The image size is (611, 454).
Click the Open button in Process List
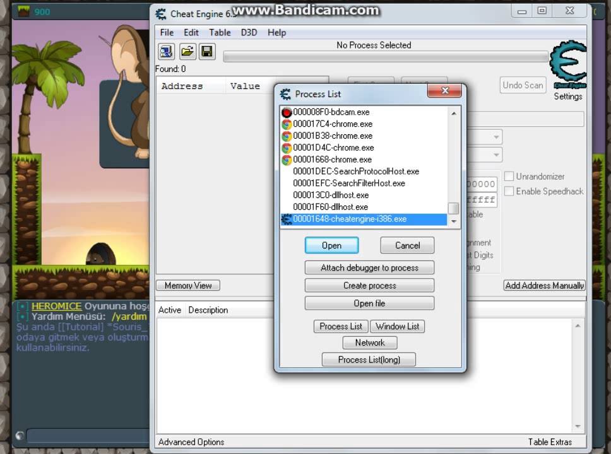pos(331,245)
